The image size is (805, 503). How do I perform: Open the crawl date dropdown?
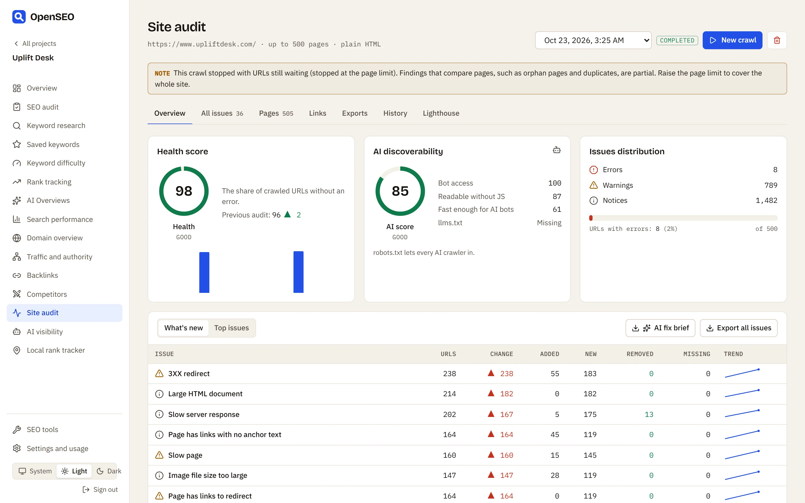tap(593, 40)
